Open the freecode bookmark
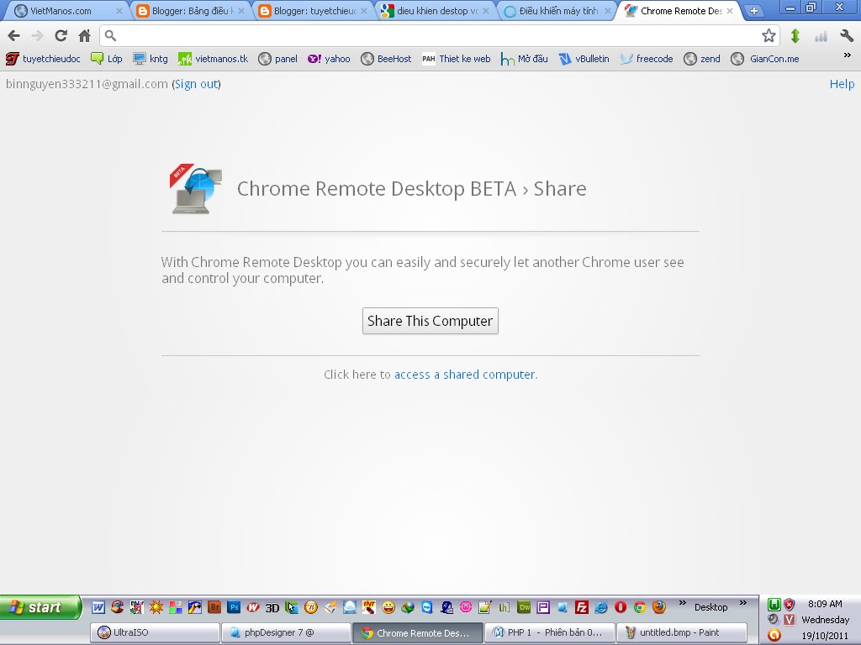This screenshot has width=861, height=645. tap(647, 59)
